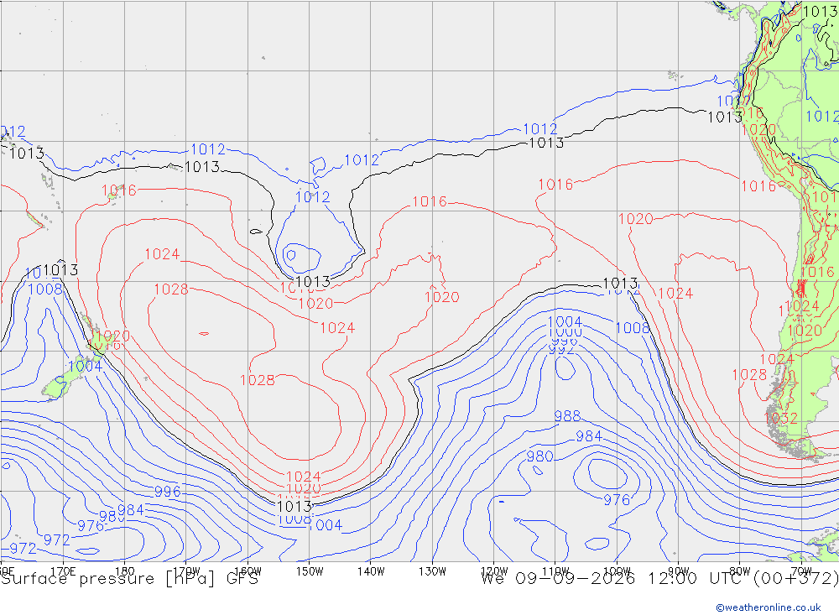
Task: Select the 1004 label over New Zealand
Action: coord(85,366)
